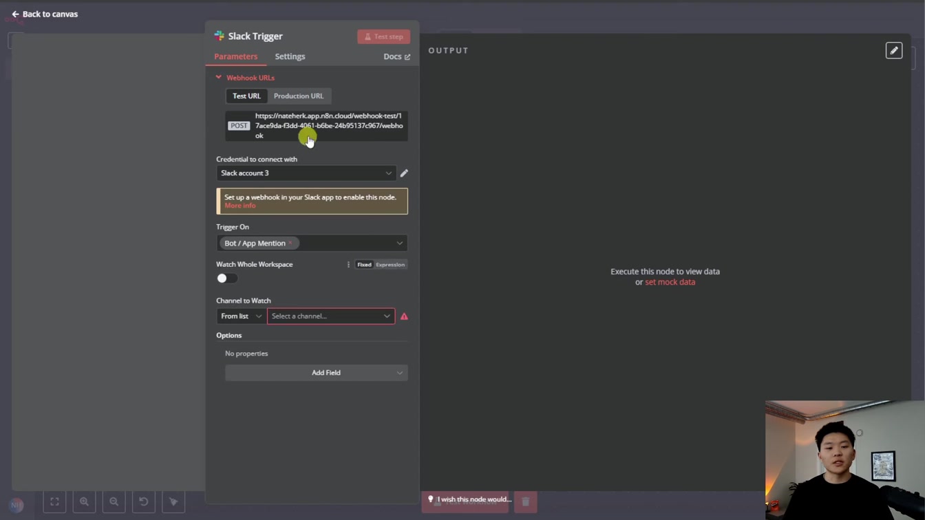Image resolution: width=925 pixels, height=520 pixels.
Task: Click the channel warning triangle icon
Action: click(404, 316)
